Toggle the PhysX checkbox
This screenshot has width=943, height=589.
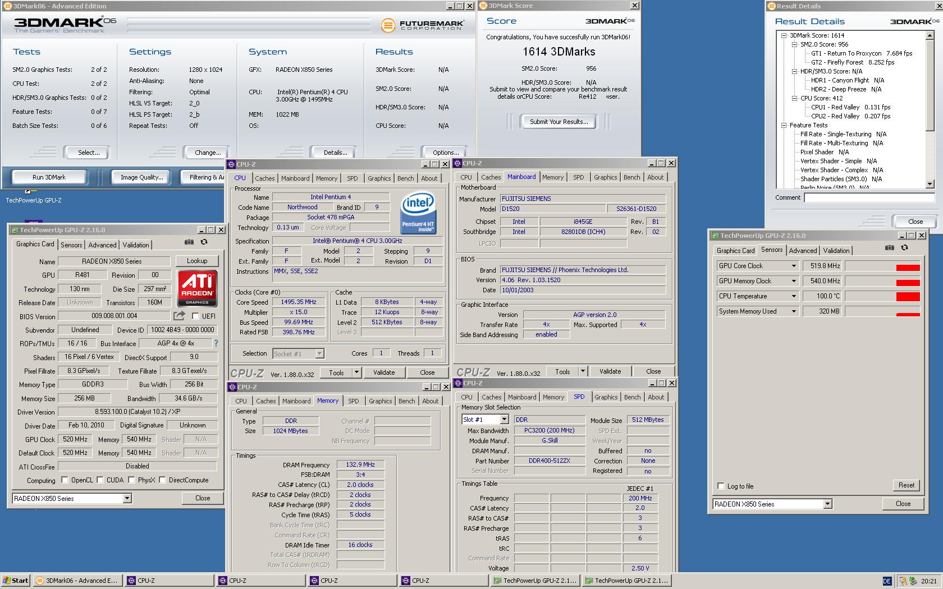tap(131, 480)
